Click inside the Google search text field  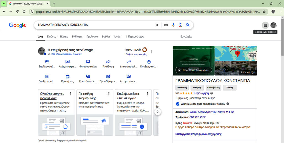pos(94,25)
